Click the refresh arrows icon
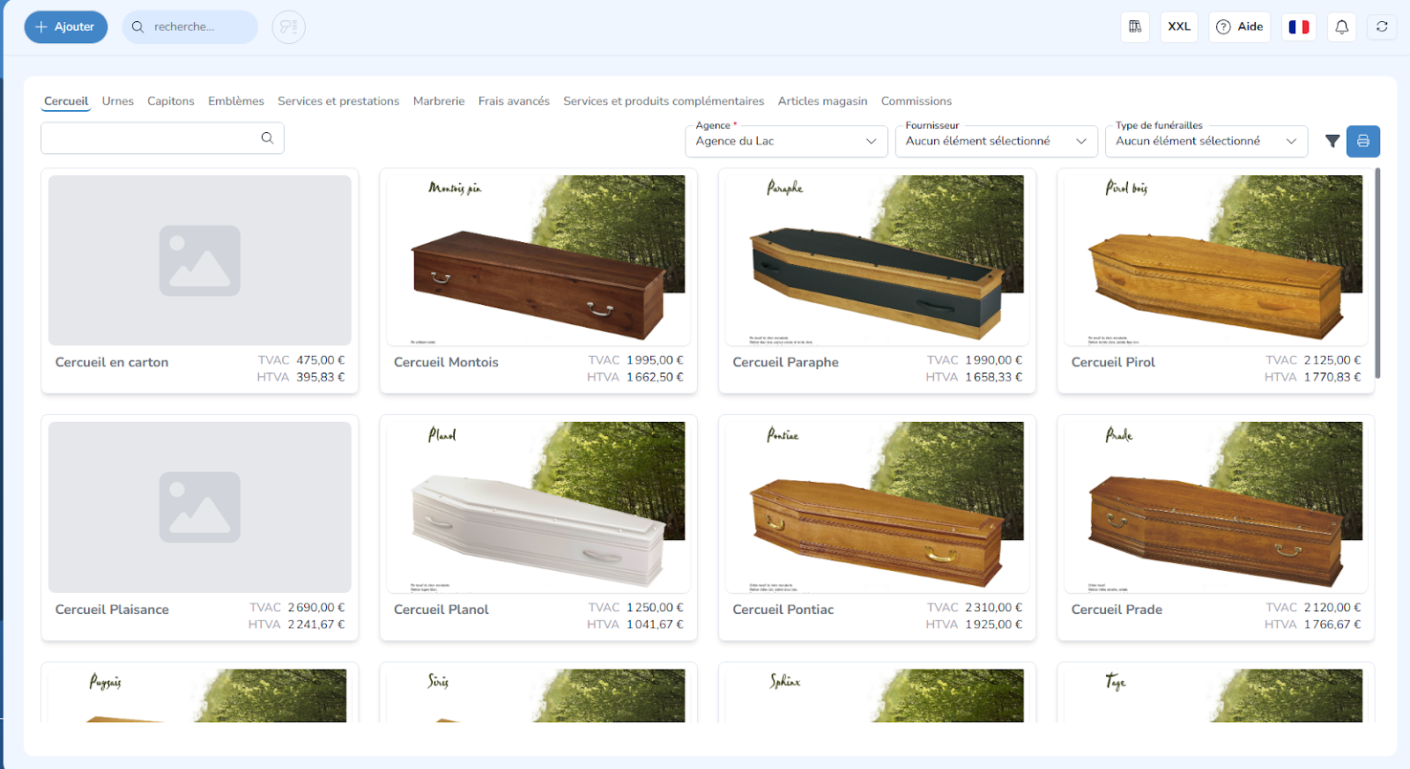Screen dimensions: 1410x769 1382,26
